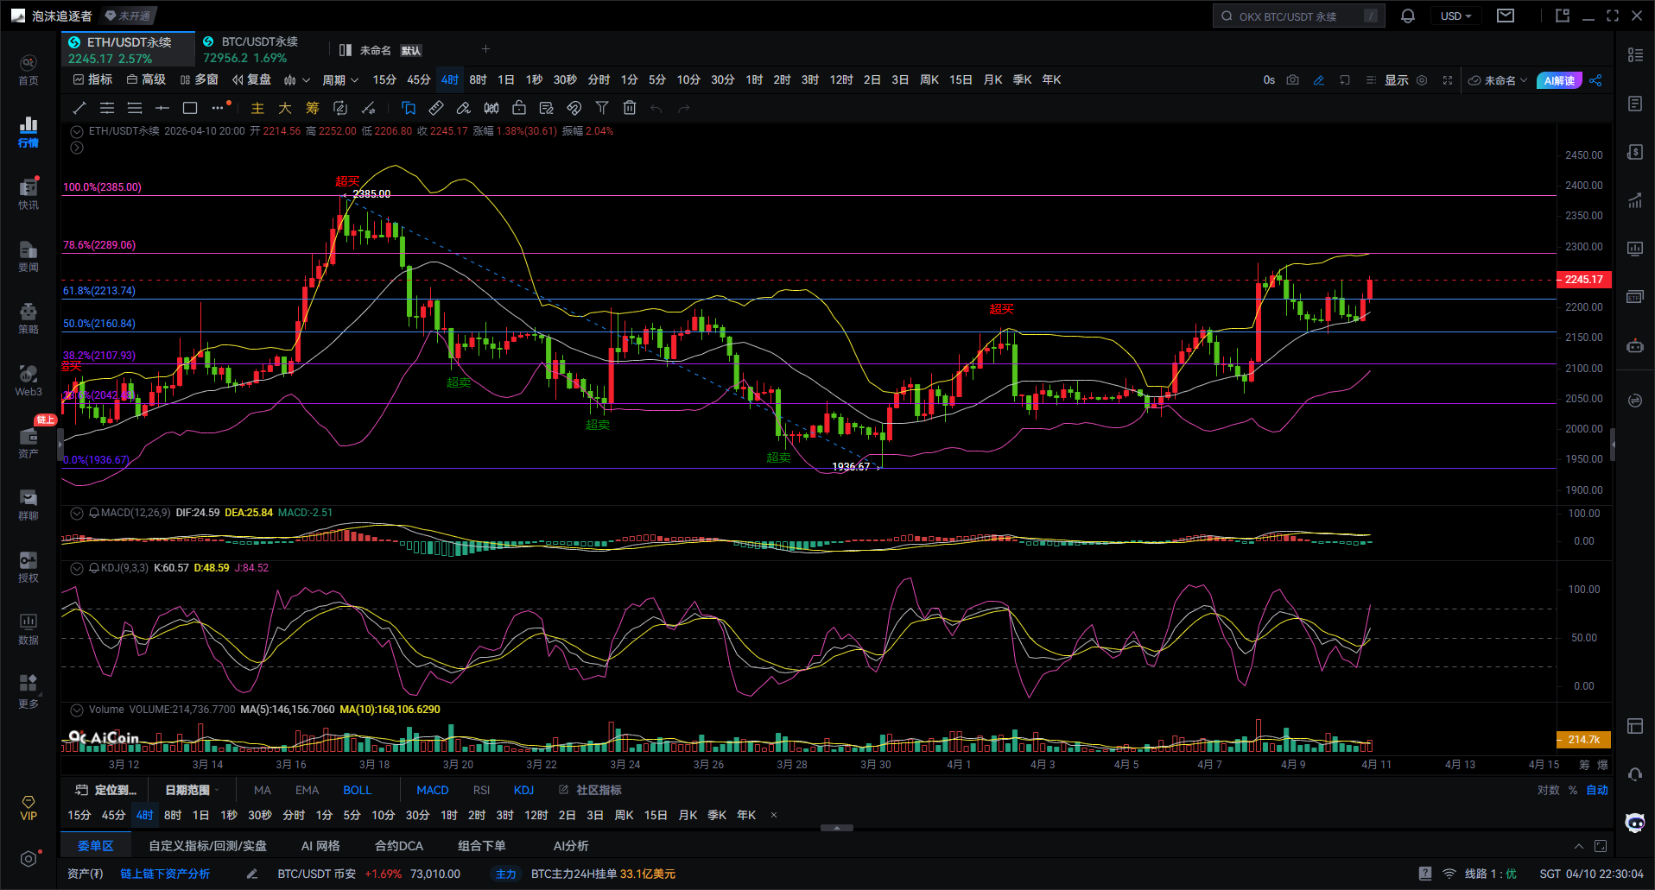Open the 链上链下资产分析 link
1655x890 pixels.
(165, 874)
